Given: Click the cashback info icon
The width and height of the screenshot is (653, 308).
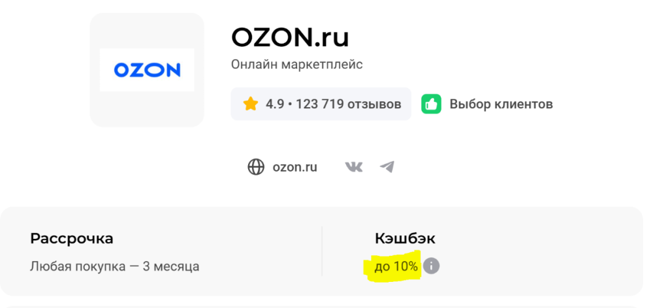Looking at the screenshot, I should [431, 266].
